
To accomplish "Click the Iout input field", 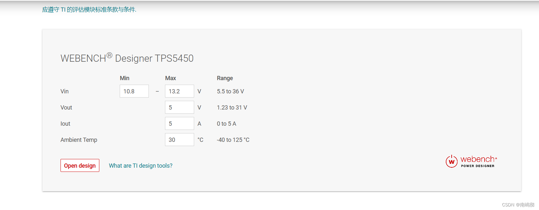I will click(x=180, y=123).
